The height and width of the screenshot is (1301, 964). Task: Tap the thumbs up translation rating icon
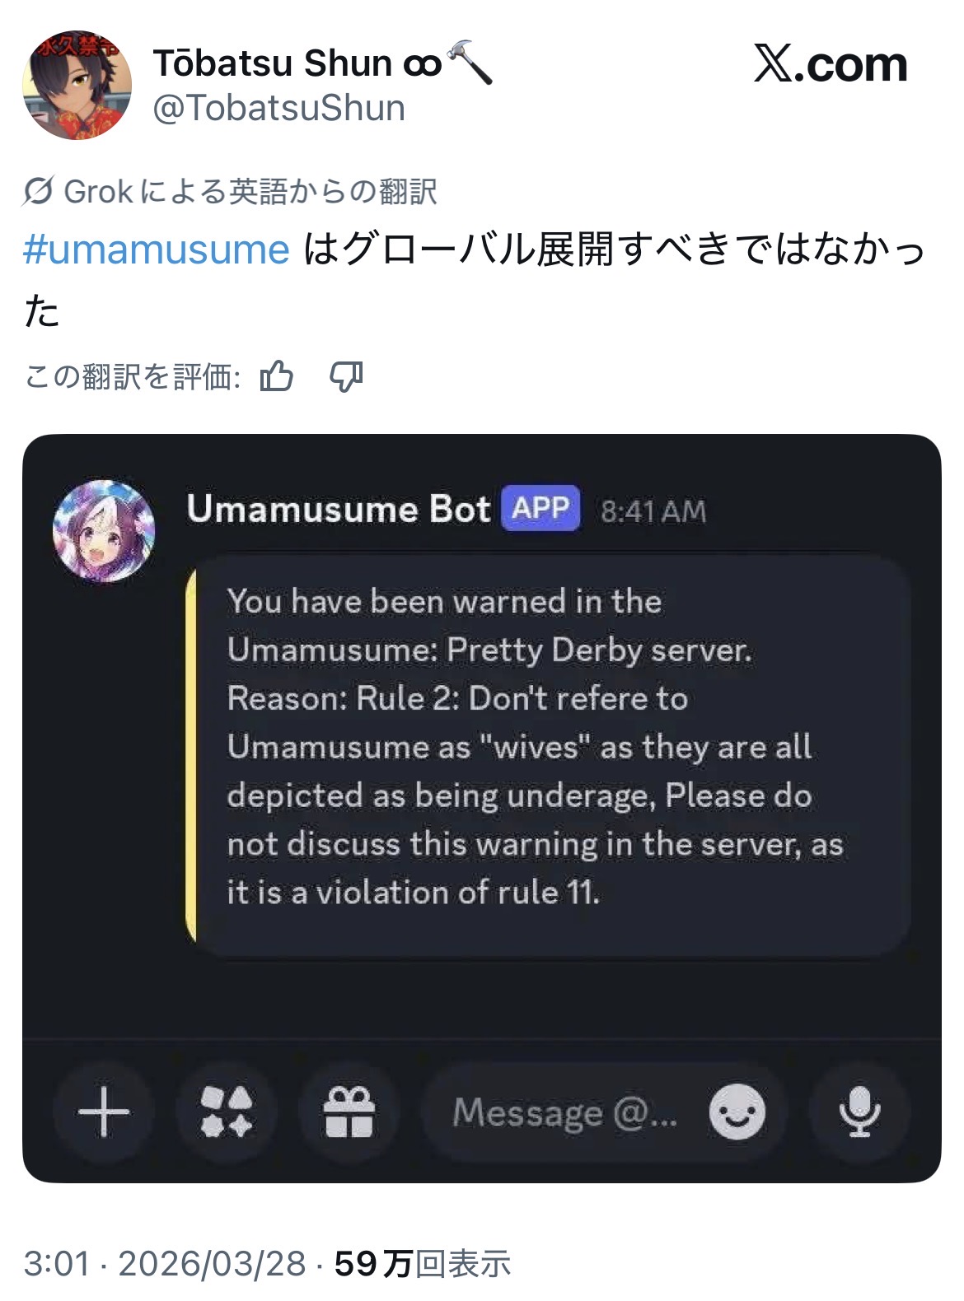pyautogui.click(x=277, y=376)
